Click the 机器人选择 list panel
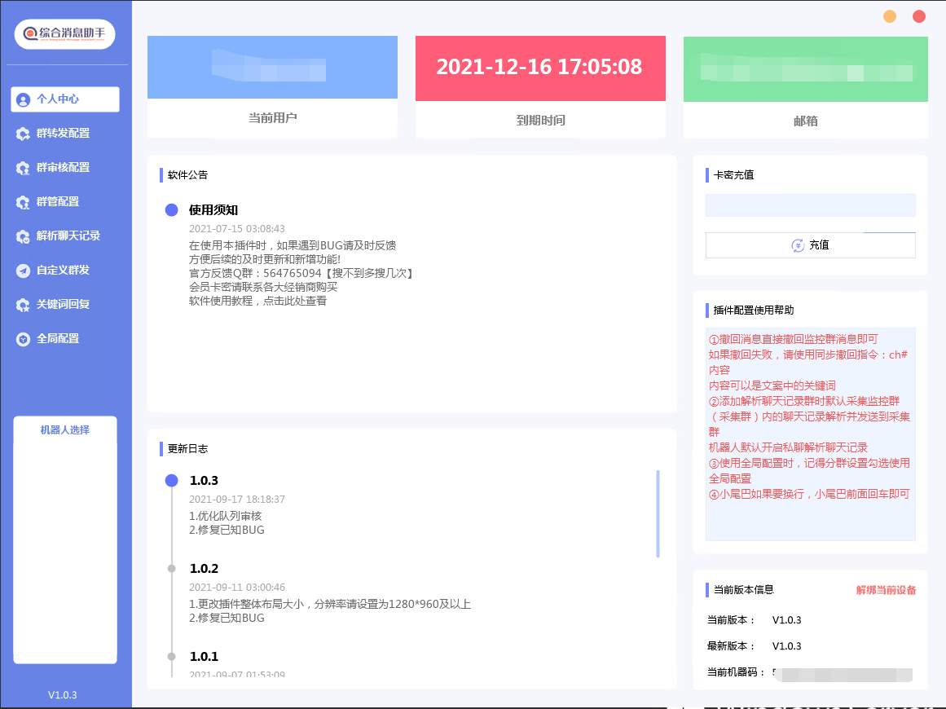The image size is (946, 709). point(65,546)
